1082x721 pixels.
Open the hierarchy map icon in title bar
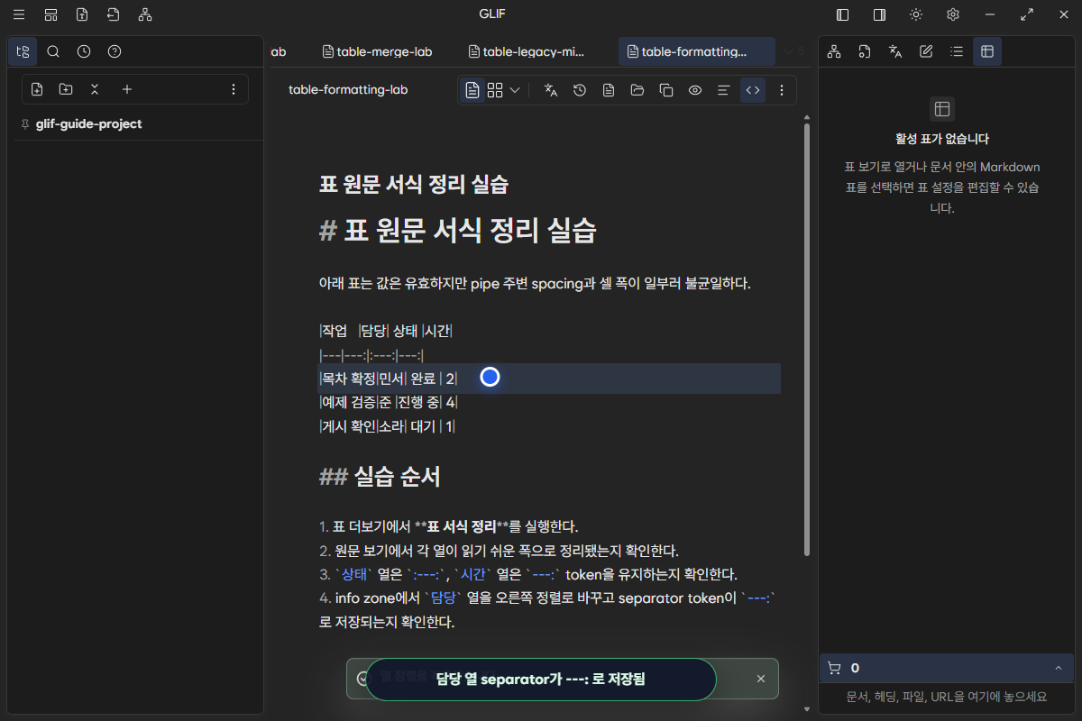point(145,14)
